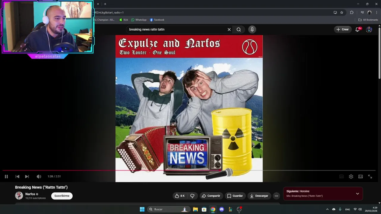This screenshot has width=381, height=214.
Task: Go to the previous video in player
Action: tap(17, 177)
